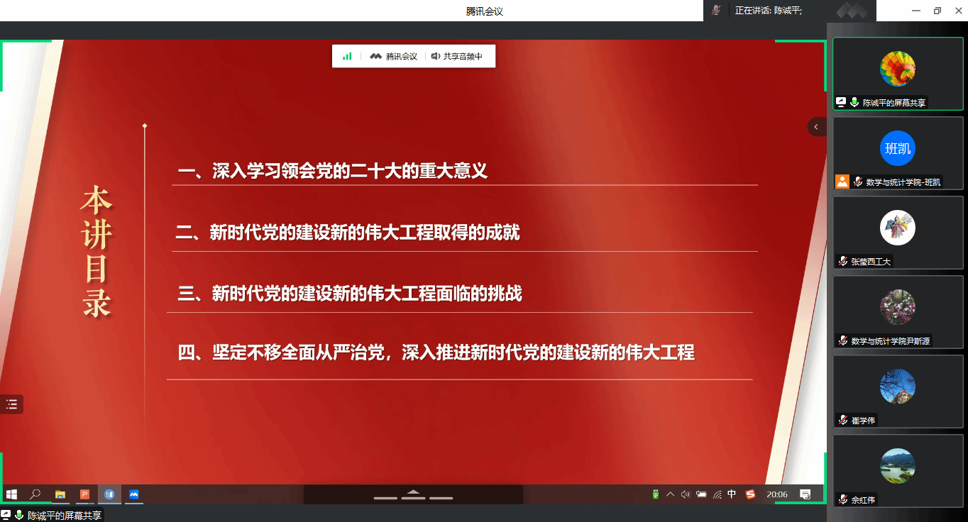Click the muted mic icon next to 张莹西工大
The height and width of the screenshot is (522, 968).
pos(843,261)
